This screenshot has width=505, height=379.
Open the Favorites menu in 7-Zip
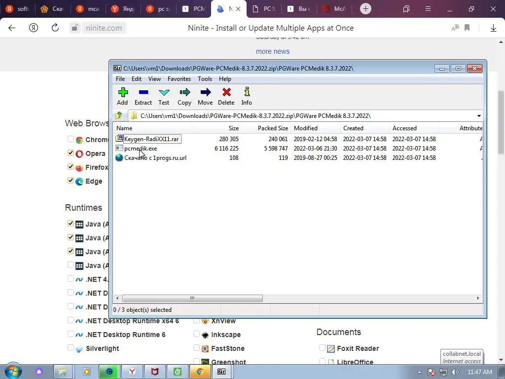[x=179, y=79]
